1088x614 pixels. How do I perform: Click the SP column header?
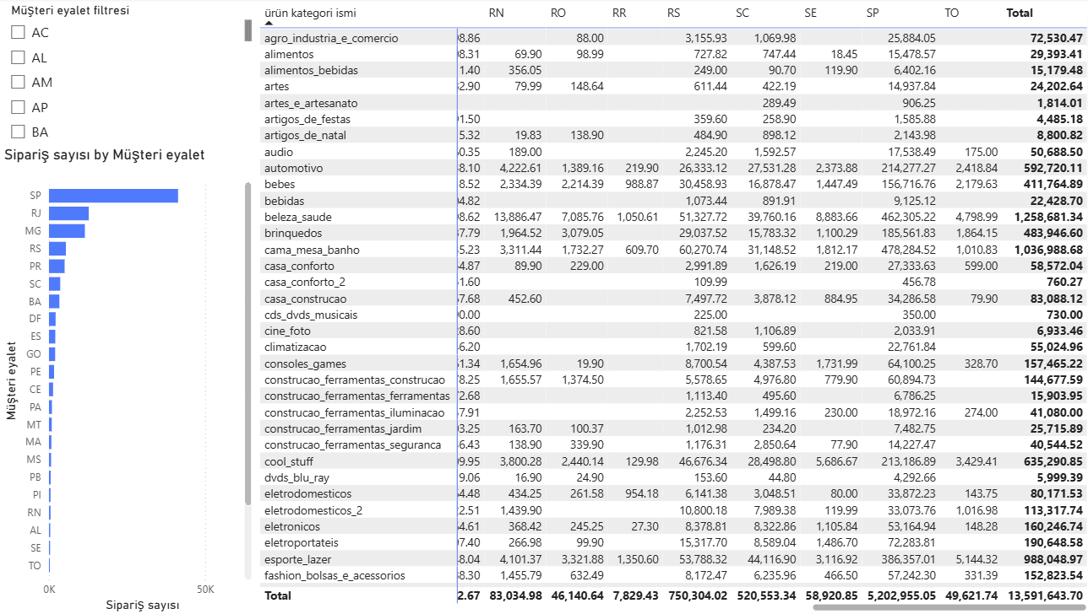click(x=873, y=13)
